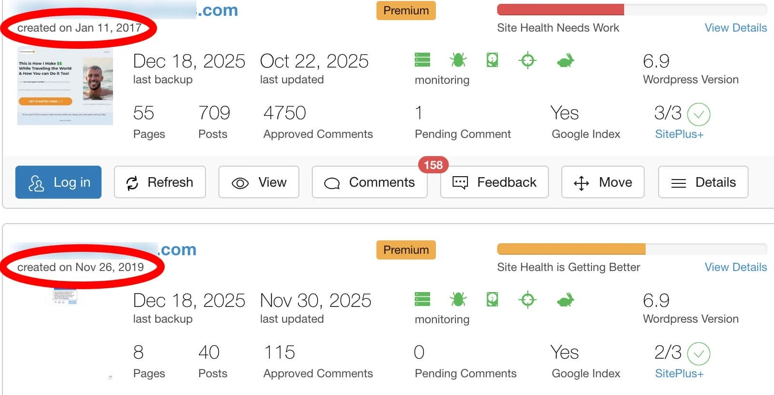Click the red site health progress bar

[x=560, y=8]
